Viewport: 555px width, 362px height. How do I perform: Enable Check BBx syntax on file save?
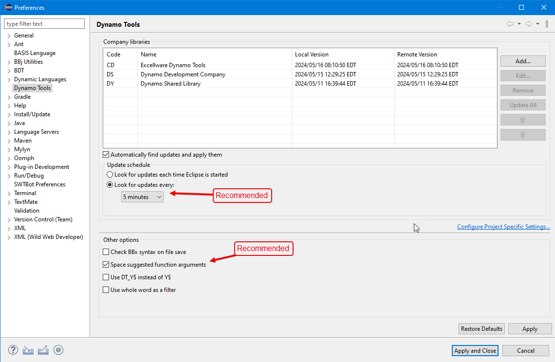click(x=106, y=252)
